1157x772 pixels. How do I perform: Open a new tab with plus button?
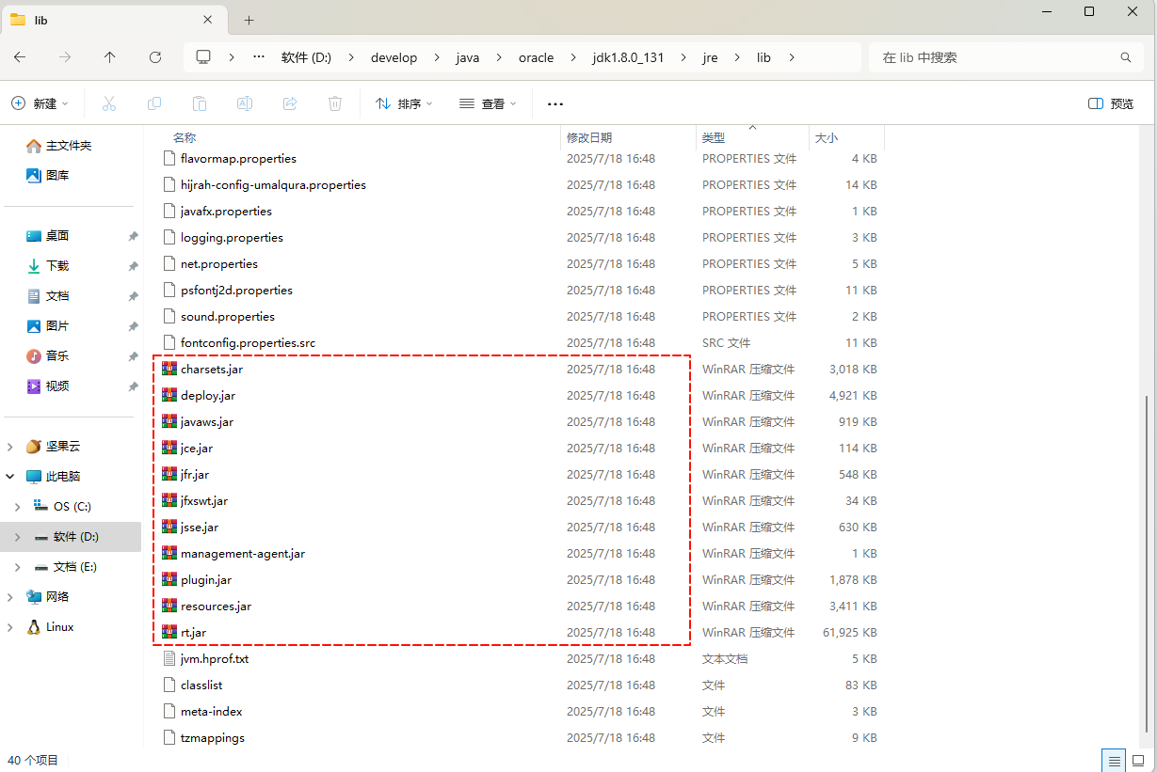[x=249, y=20]
